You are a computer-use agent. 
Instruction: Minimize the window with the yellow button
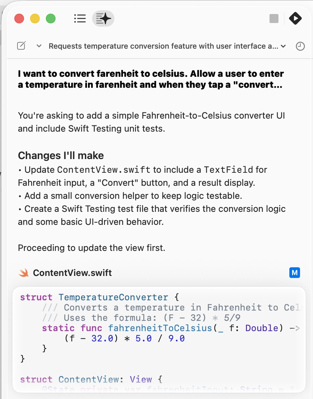pyautogui.click(x=35, y=19)
